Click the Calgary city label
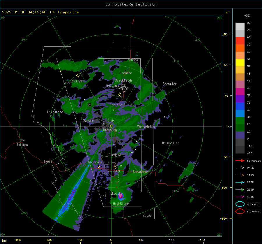Screen dimensions: 262x244 114,171
